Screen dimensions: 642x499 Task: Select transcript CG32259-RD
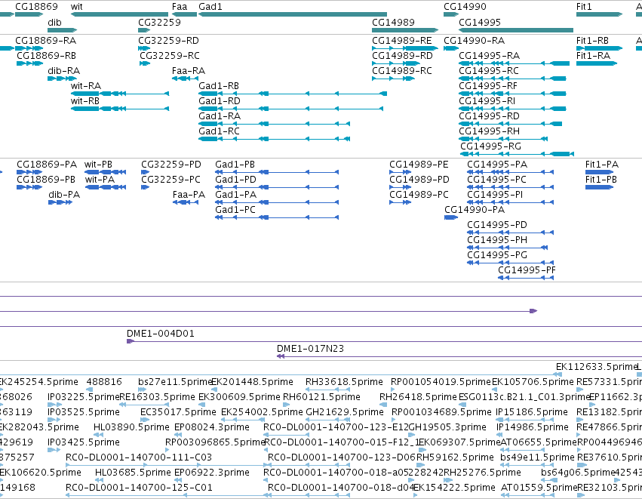(144, 48)
